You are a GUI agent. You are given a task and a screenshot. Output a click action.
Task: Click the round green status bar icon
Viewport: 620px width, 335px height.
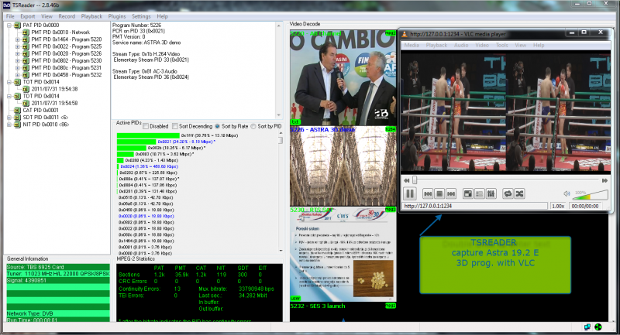coord(598,326)
